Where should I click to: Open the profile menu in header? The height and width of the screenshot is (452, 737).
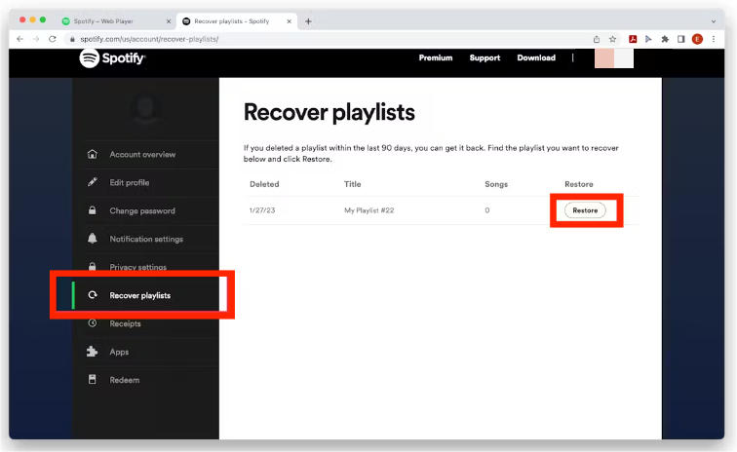coord(614,58)
